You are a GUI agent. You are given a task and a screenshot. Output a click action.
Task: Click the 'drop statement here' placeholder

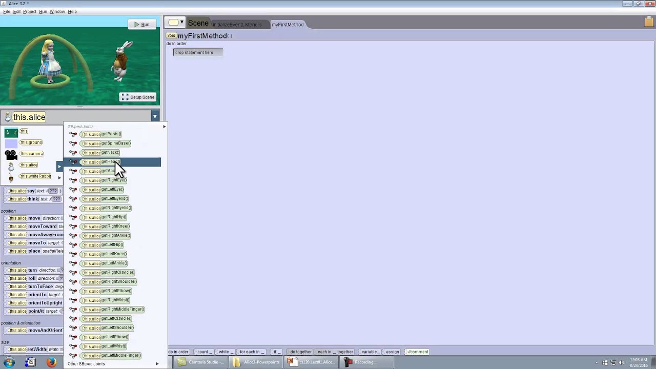click(198, 52)
